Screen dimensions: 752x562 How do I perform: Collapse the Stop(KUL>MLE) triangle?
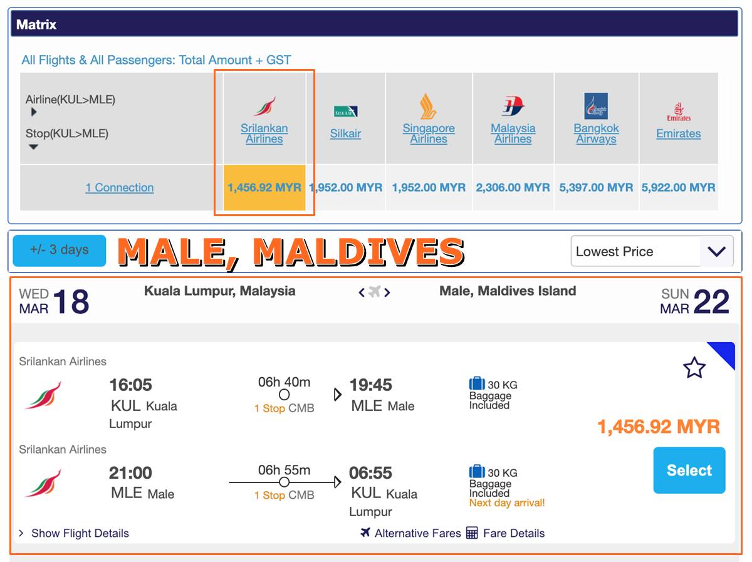pyautogui.click(x=34, y=147)
